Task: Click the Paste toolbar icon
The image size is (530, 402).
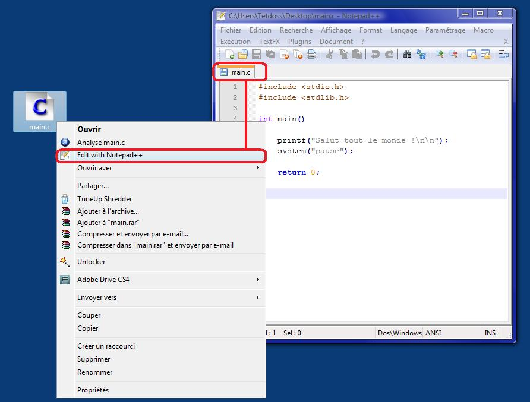Action: (x=357, y=54)
